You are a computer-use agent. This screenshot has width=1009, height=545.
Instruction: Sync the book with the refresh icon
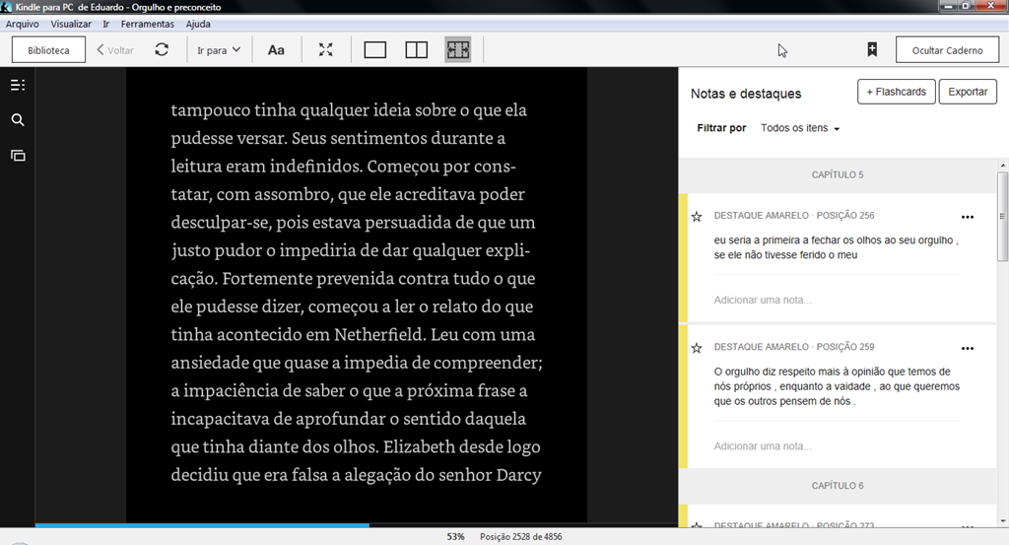162,49
